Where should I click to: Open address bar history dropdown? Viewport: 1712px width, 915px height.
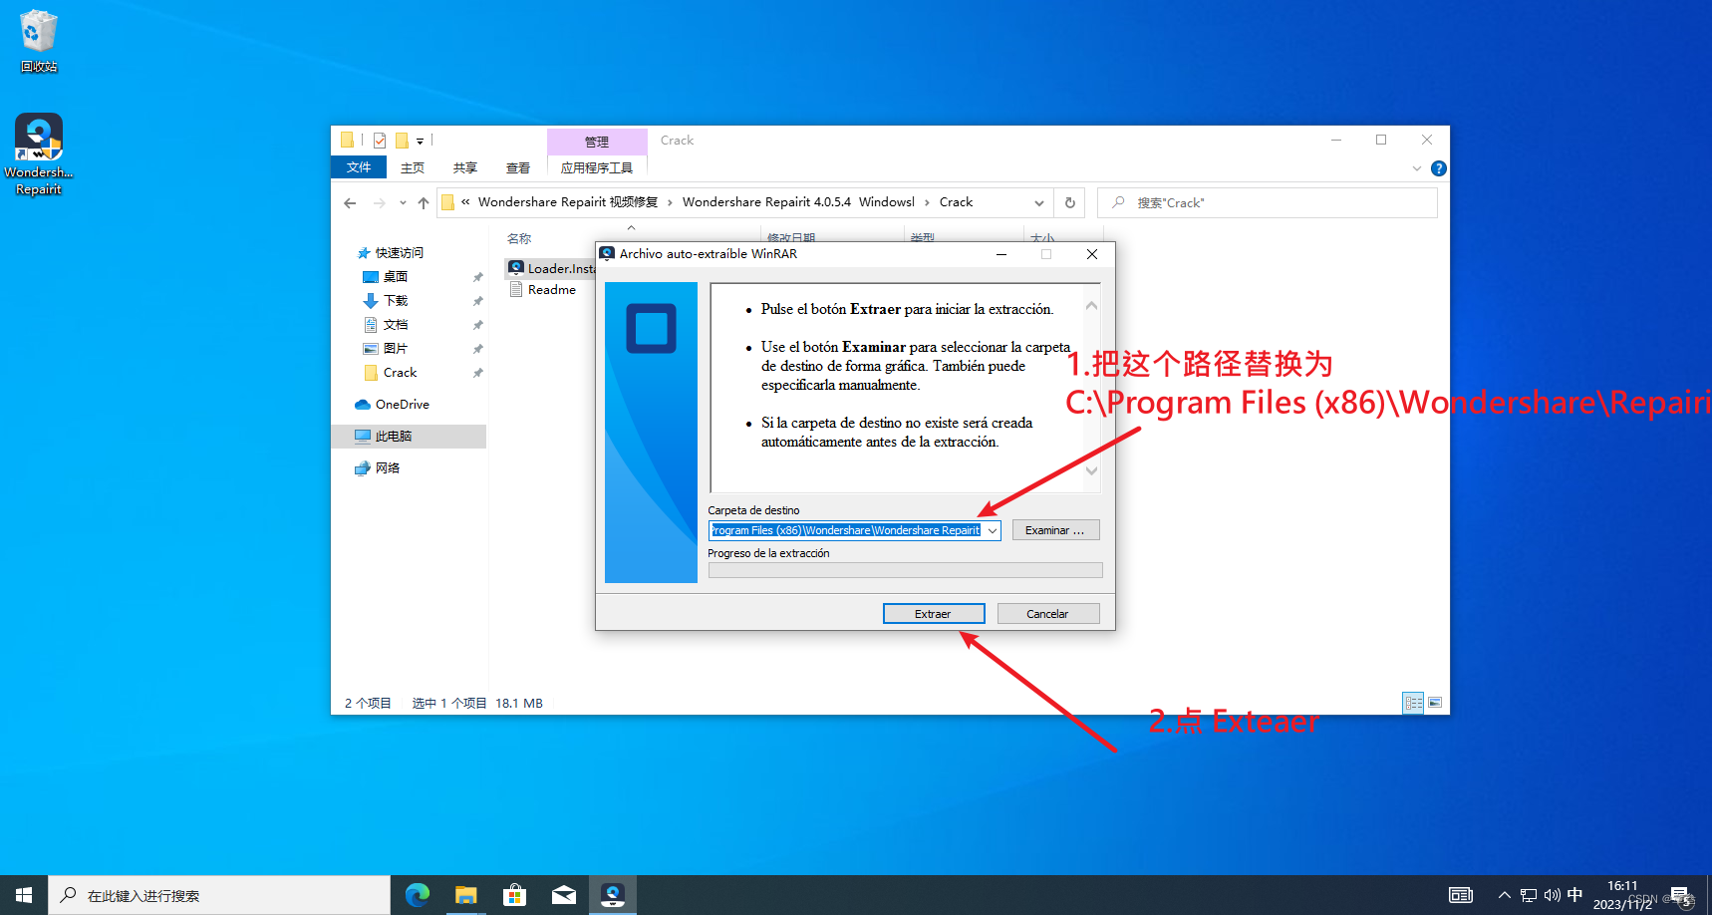pos(1039,202)
